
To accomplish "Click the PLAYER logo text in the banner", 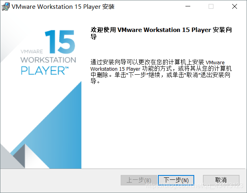I will pyautogui.click(x=45, y=70).
